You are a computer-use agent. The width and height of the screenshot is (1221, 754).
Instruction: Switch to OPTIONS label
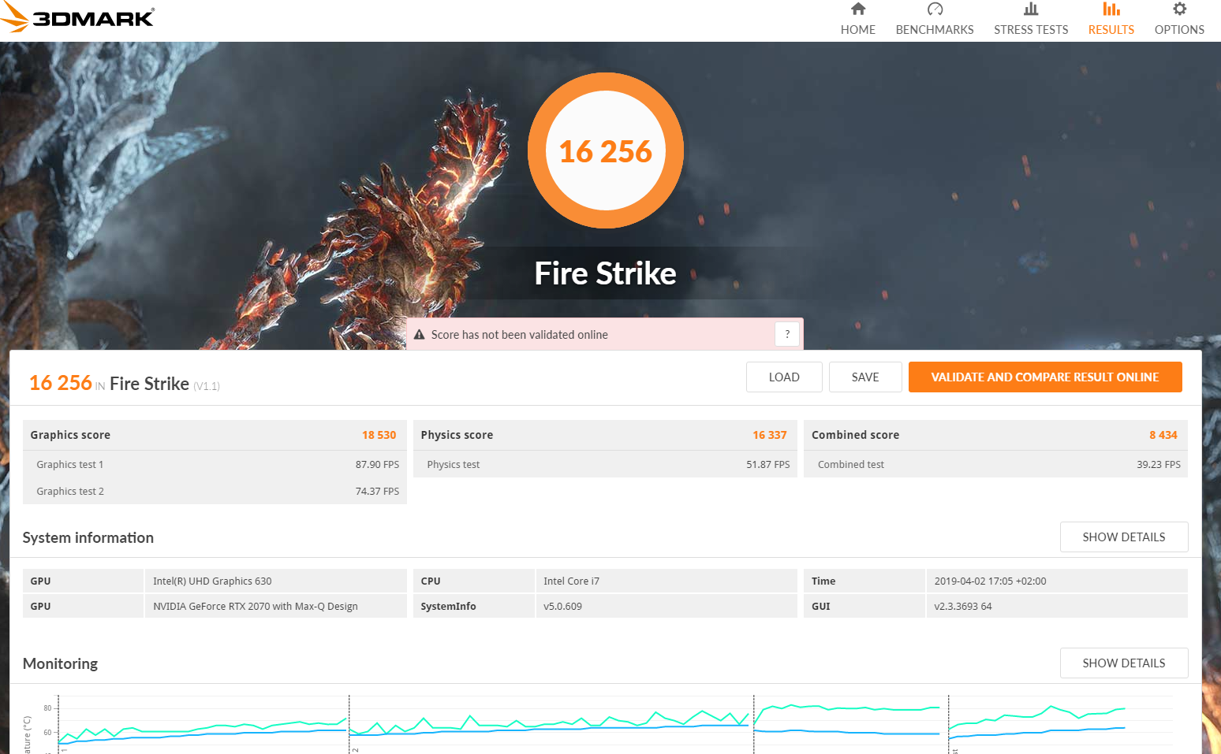[1179, 30]
